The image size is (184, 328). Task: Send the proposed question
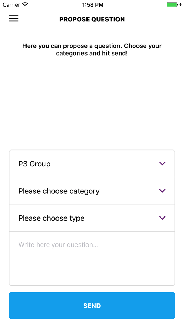click(92, 306)
